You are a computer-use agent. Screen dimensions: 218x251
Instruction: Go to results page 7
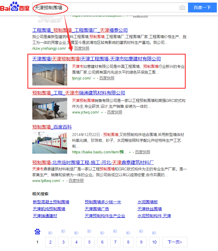(x=115, y=242)
